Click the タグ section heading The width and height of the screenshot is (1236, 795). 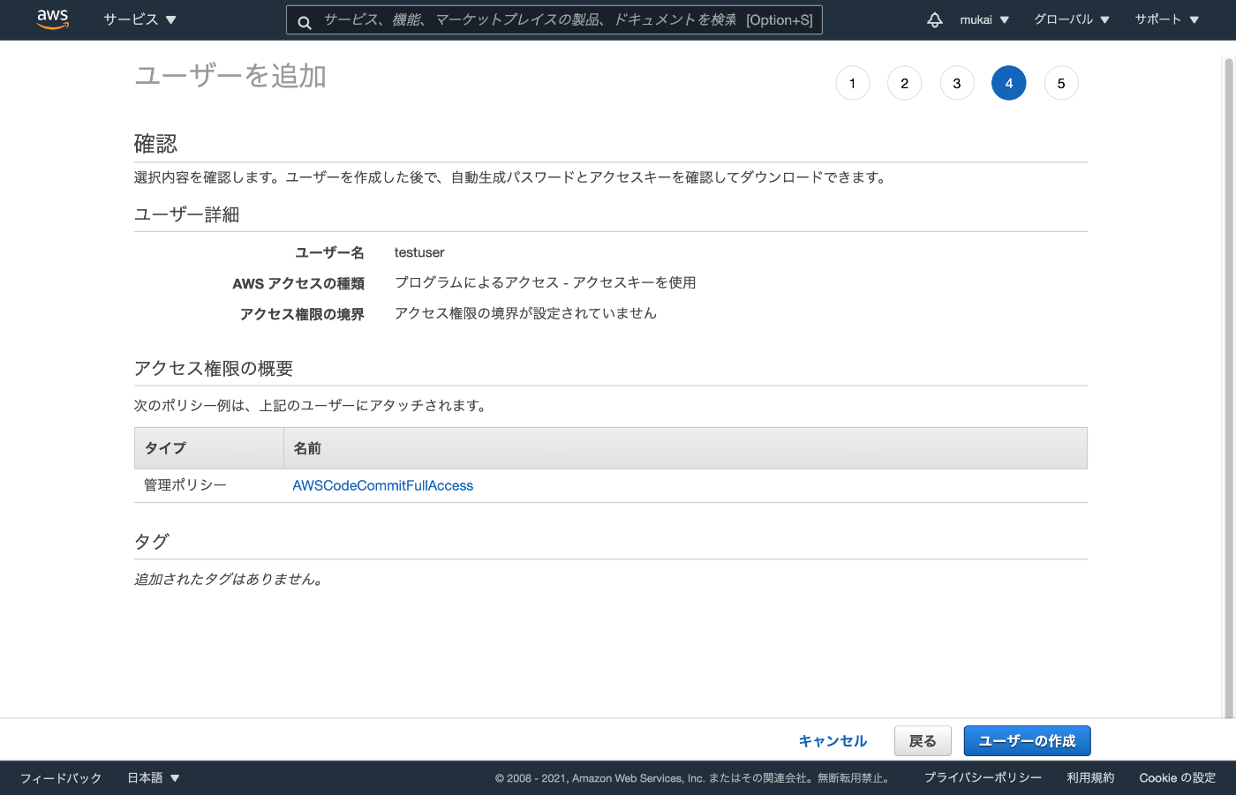coord(152,542)
